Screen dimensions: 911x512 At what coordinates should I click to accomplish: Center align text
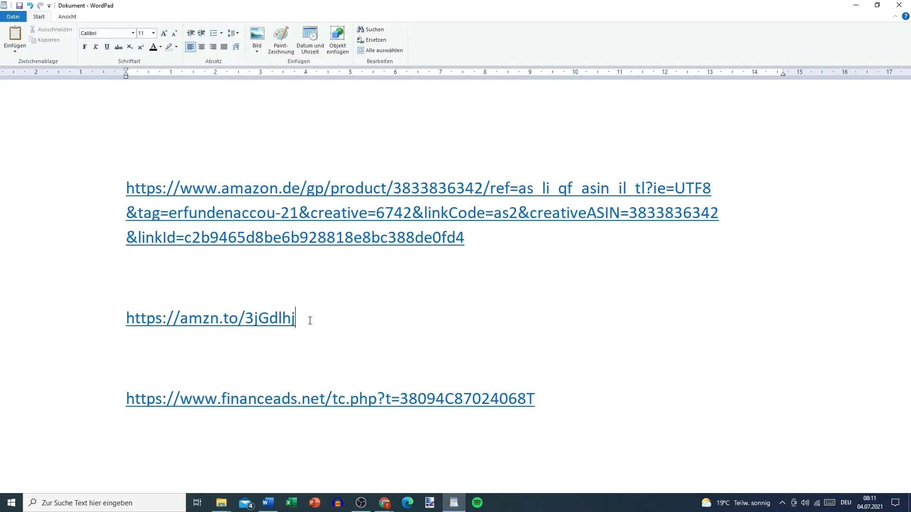[202, 47]
